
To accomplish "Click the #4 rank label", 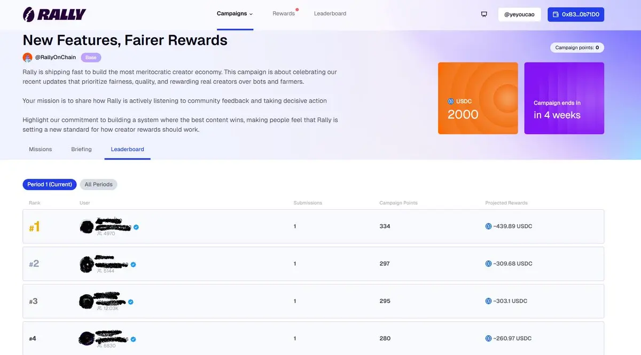I will pos(33,338).
